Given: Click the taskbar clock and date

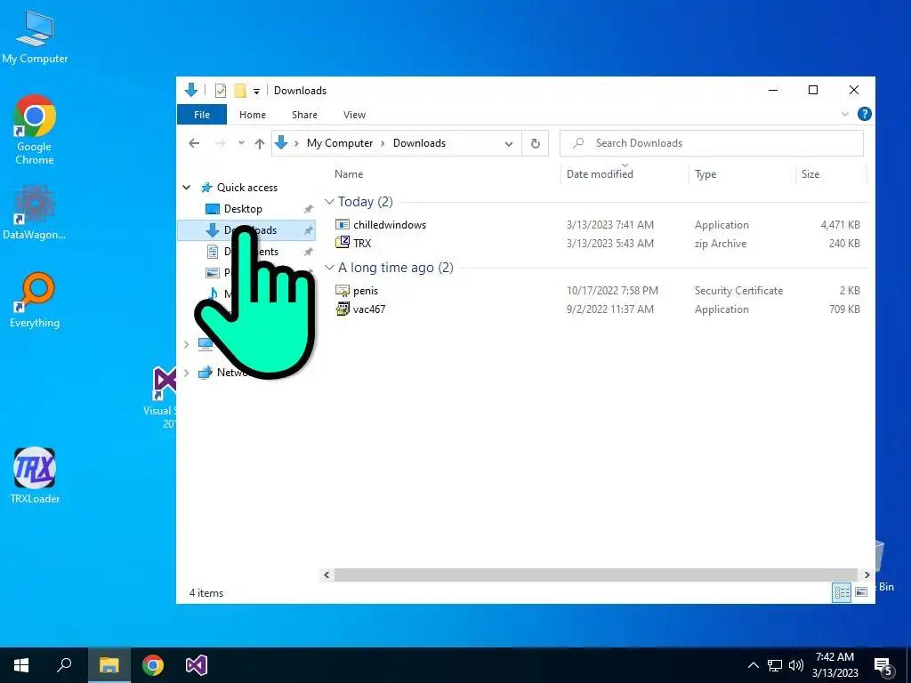Looking at the screenshot, I should [834, 665].
